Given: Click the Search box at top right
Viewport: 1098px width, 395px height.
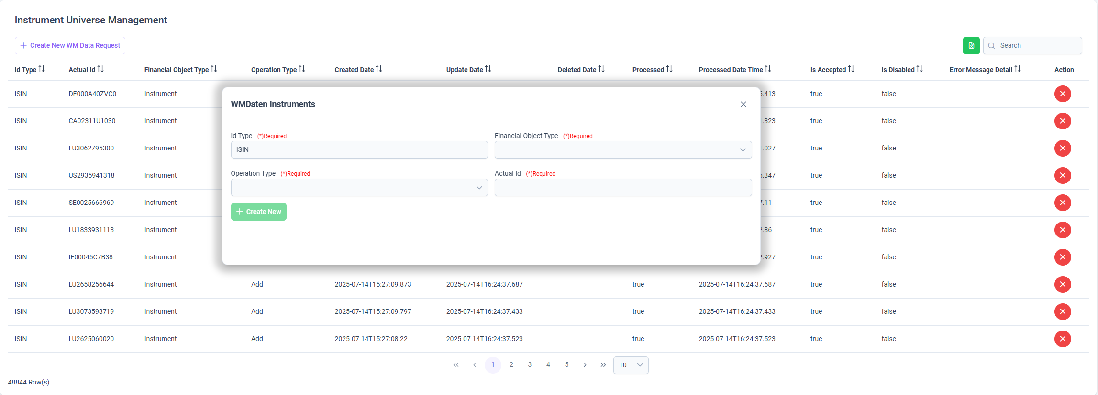Looking at the screenshot, I should pos(1032,45).
